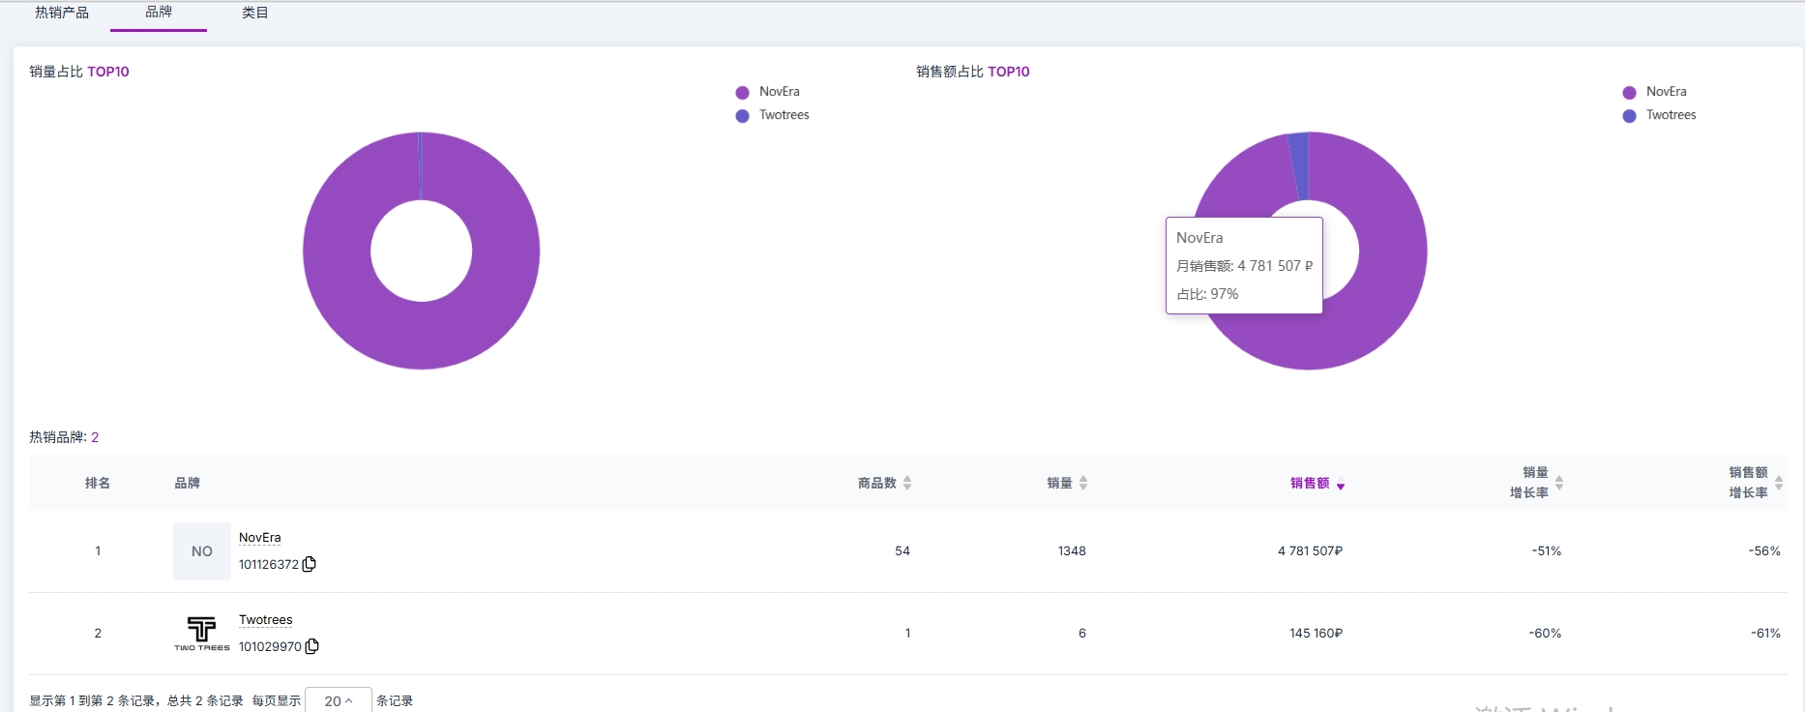The height and width of the screenshot is (712, 1805).
Task: Sort table by 商品数 column arrows
Action: 907,483
